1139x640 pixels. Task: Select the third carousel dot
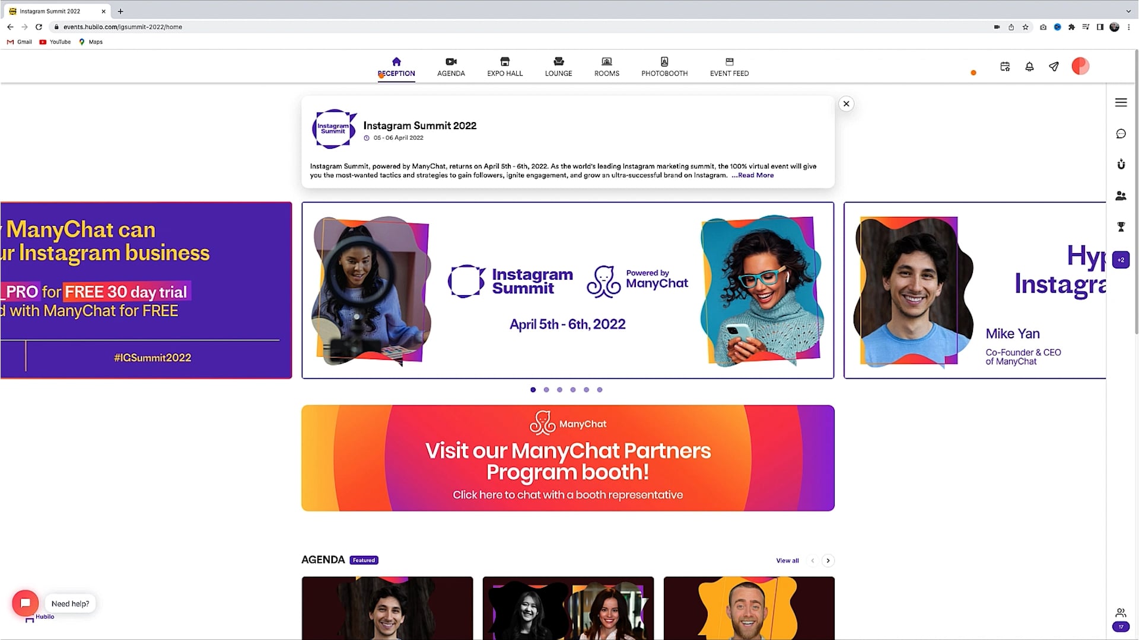coord(559,389)
